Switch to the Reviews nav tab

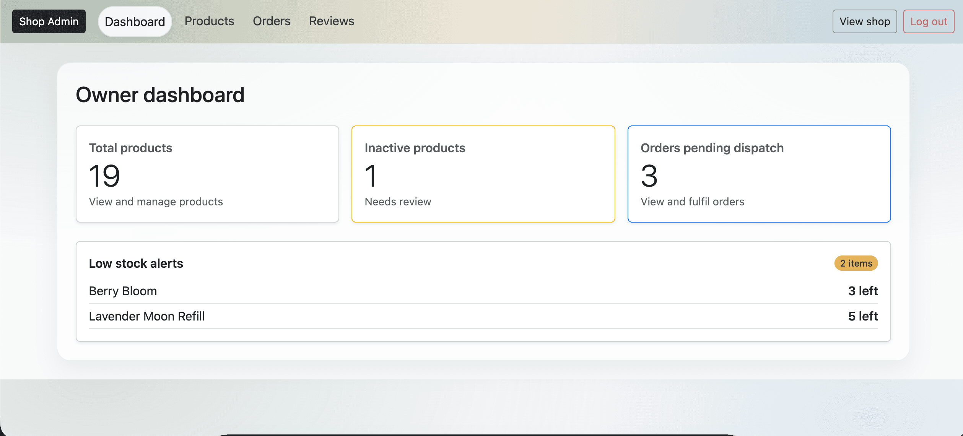332,21
